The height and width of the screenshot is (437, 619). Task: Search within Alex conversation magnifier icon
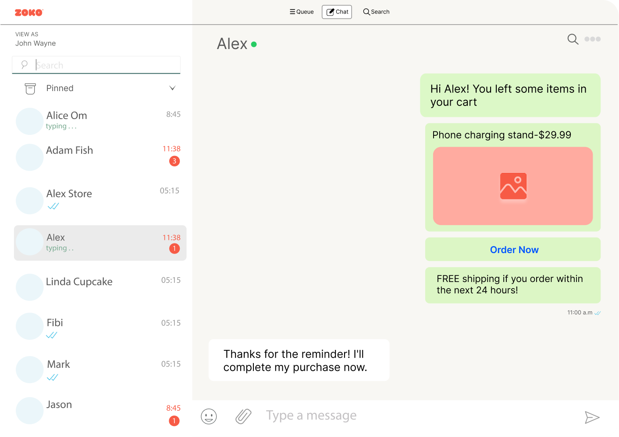pyautogui.click(x=573, y=39)
